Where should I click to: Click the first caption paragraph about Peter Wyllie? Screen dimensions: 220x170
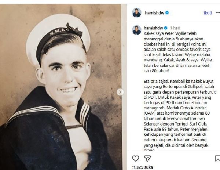pyautogui.click(x=177, y=52)
